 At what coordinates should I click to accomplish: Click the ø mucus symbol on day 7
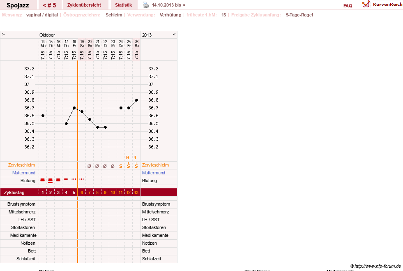89,166
